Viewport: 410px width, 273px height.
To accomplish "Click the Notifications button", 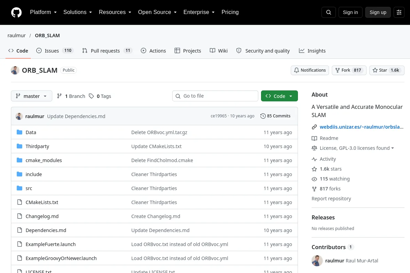I will click(310, 70).
